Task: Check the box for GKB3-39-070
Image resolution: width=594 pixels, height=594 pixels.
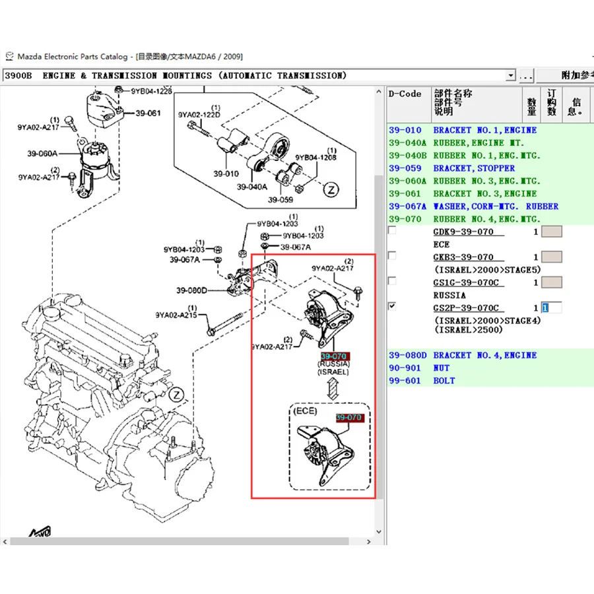Action: coord(392,255)
